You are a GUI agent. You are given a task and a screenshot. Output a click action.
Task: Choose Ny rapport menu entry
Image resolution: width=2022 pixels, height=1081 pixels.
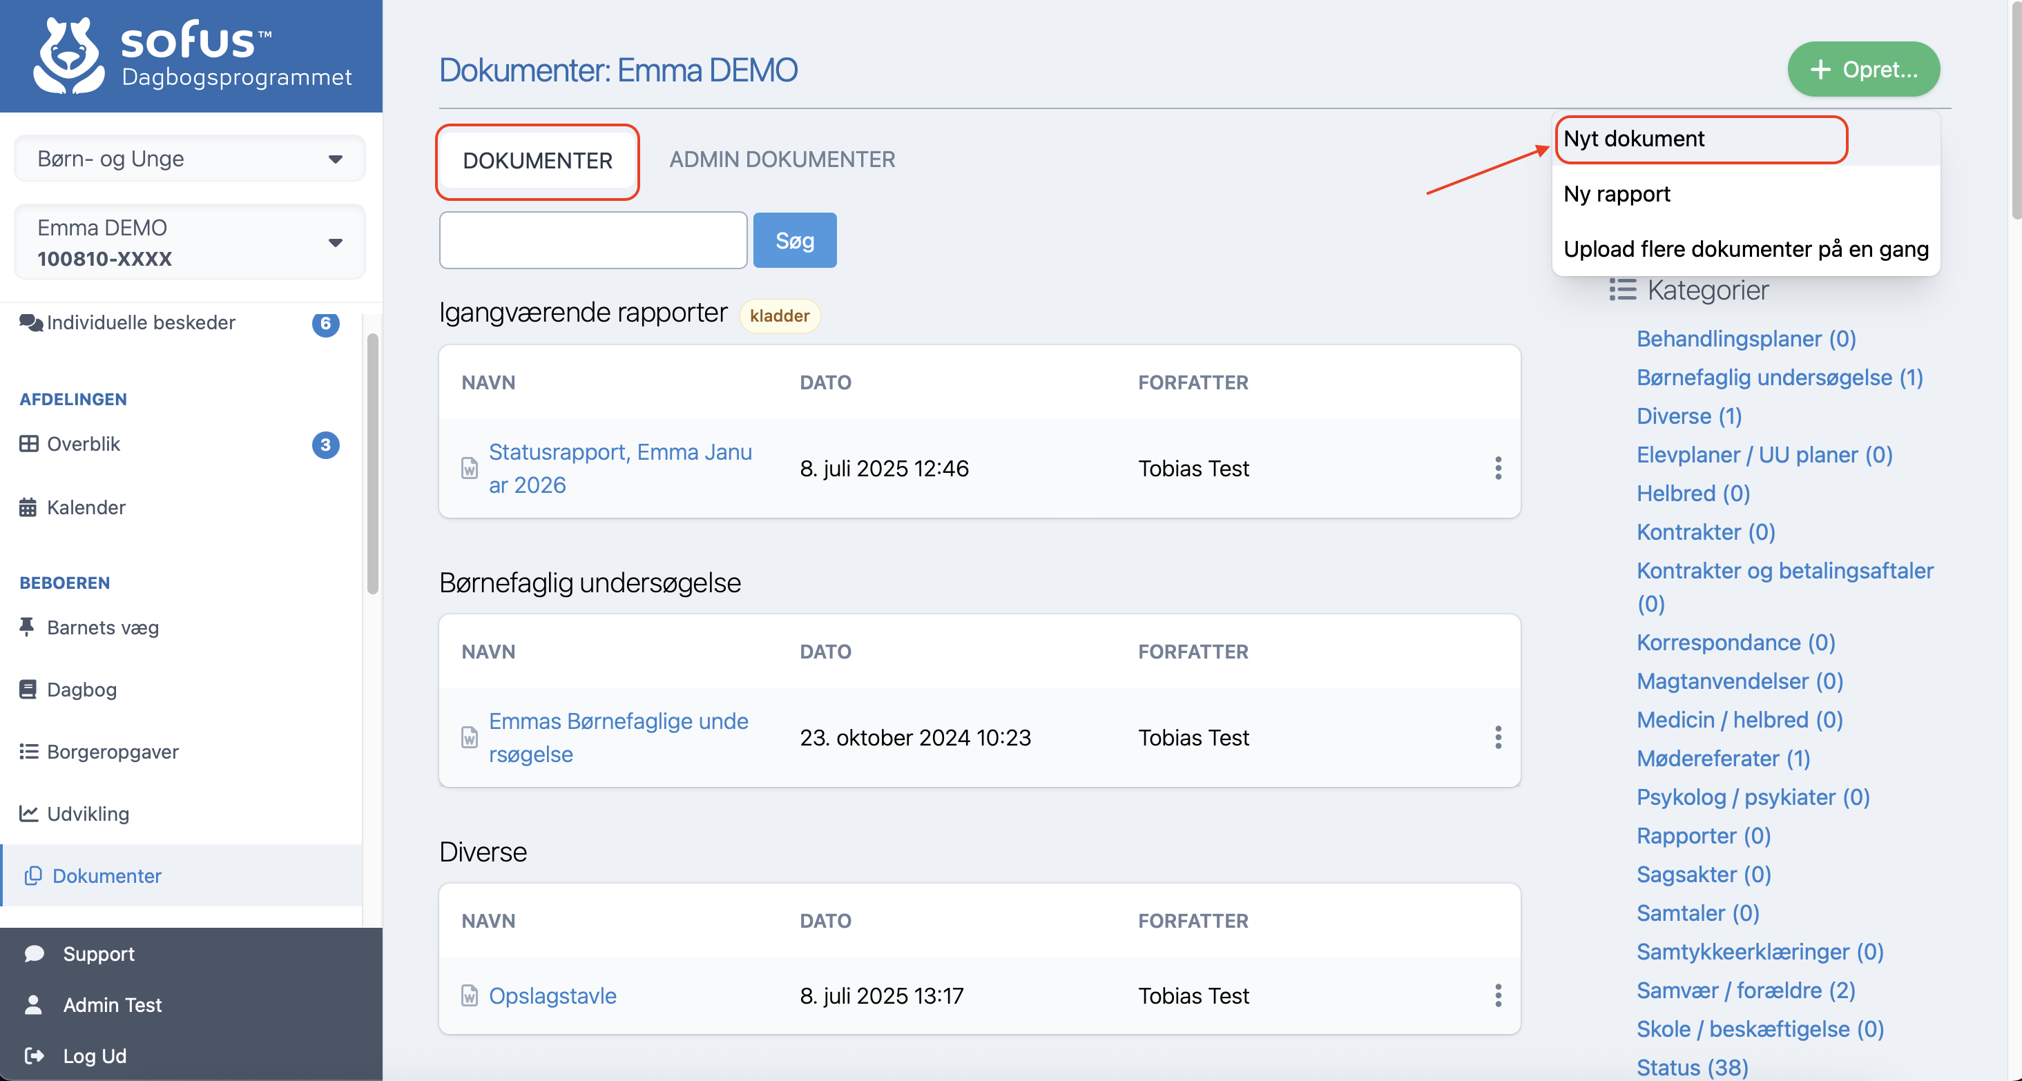click(1617, 194)
